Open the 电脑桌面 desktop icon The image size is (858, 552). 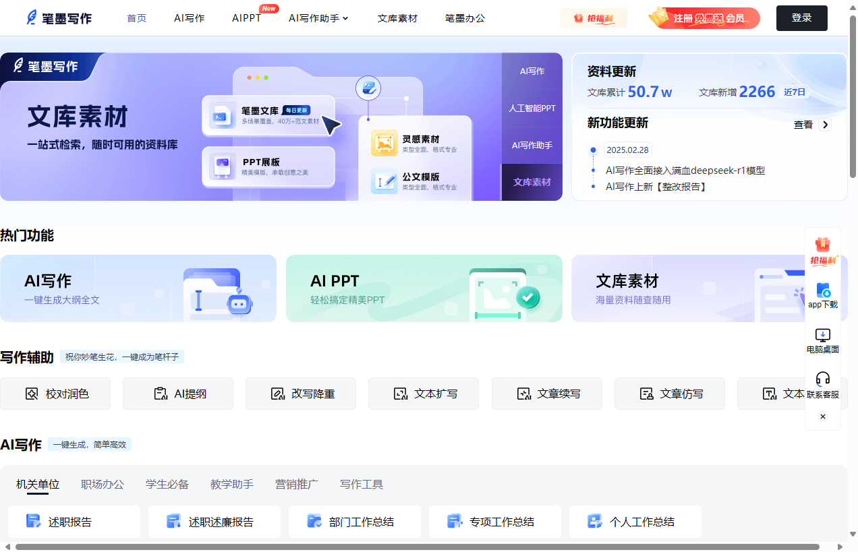coord(823,335)
